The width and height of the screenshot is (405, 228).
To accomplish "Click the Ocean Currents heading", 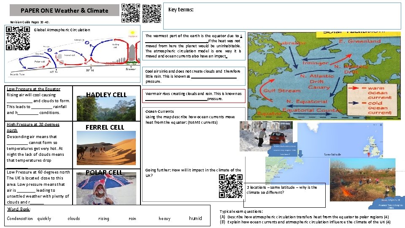I will click(x=159, y=111).
